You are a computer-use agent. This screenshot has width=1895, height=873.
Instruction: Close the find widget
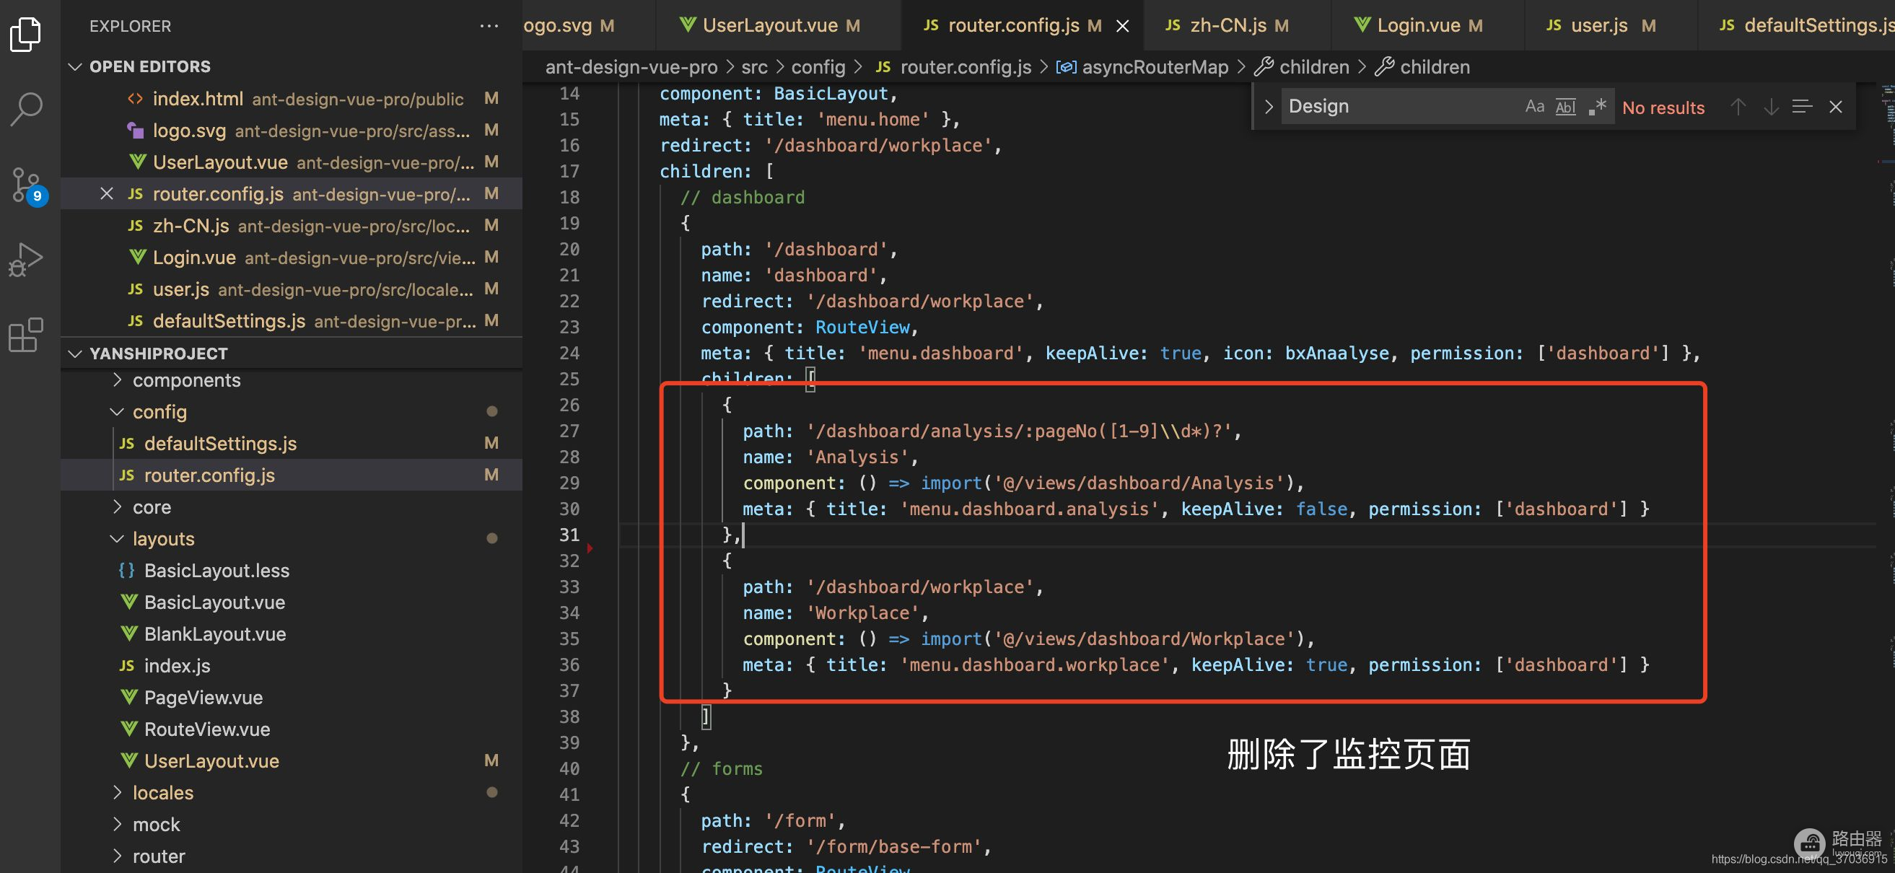1835,108
